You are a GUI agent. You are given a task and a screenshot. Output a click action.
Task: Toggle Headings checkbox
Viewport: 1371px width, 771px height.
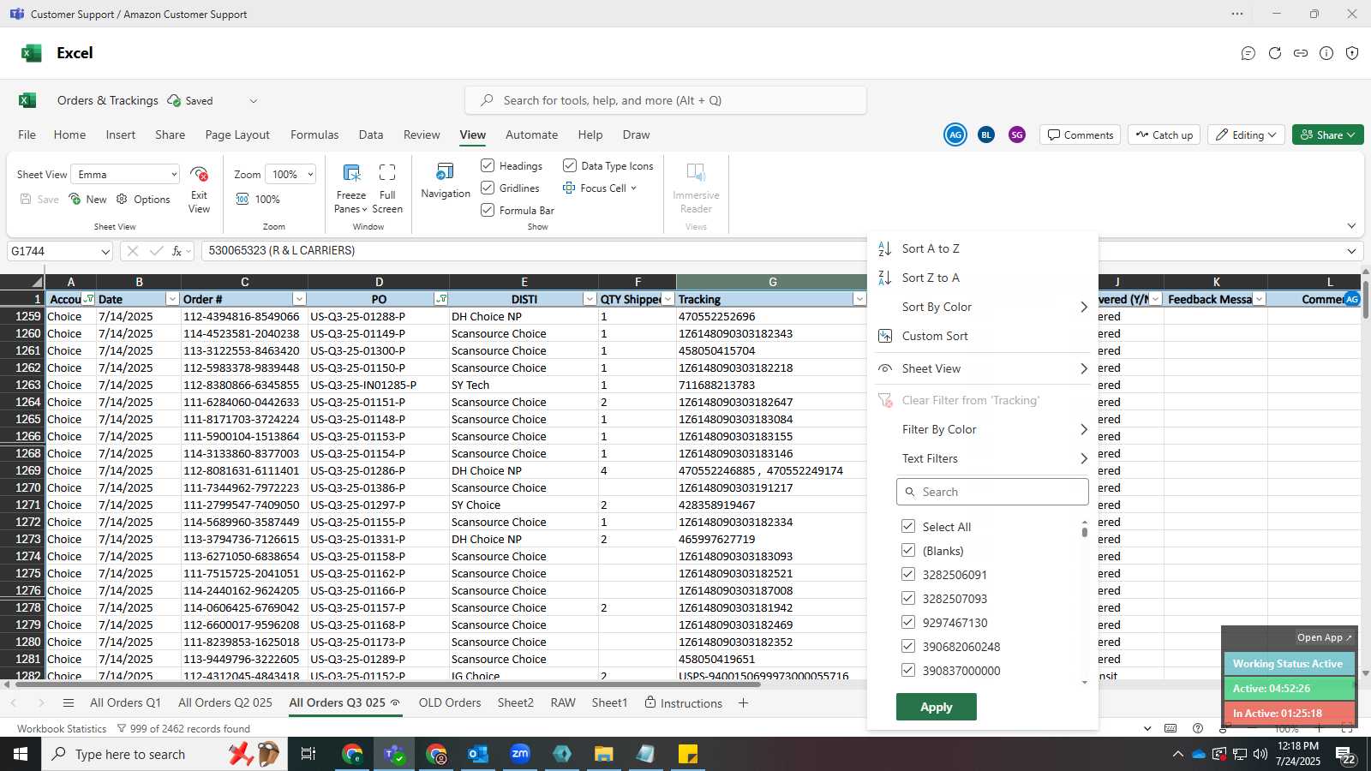tap(488, 165)
